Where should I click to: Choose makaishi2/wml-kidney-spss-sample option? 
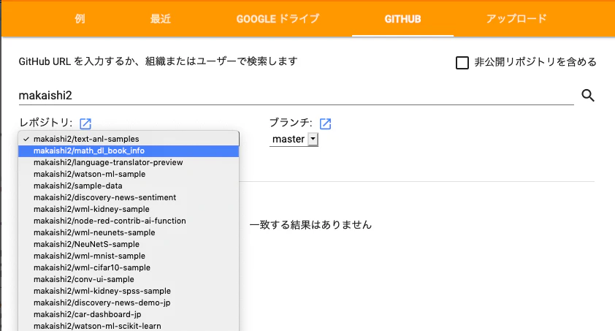[x=129, y=291]
